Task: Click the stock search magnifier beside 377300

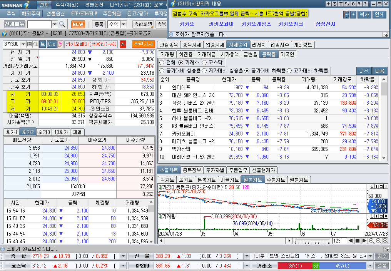Action: point(35,44)
